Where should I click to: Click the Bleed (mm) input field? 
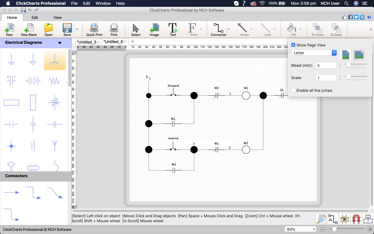click(326, 65)
